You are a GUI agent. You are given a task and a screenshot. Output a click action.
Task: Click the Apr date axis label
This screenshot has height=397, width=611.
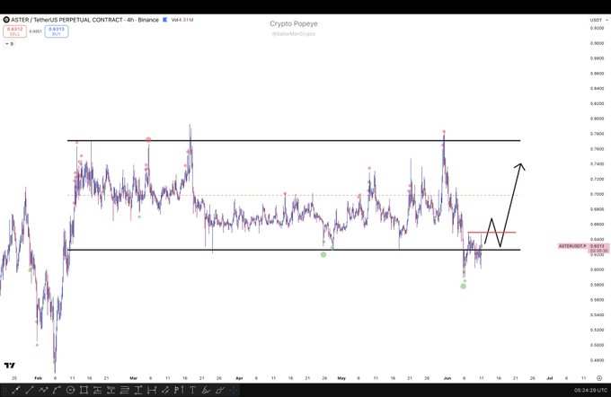(x=239, y=378)
